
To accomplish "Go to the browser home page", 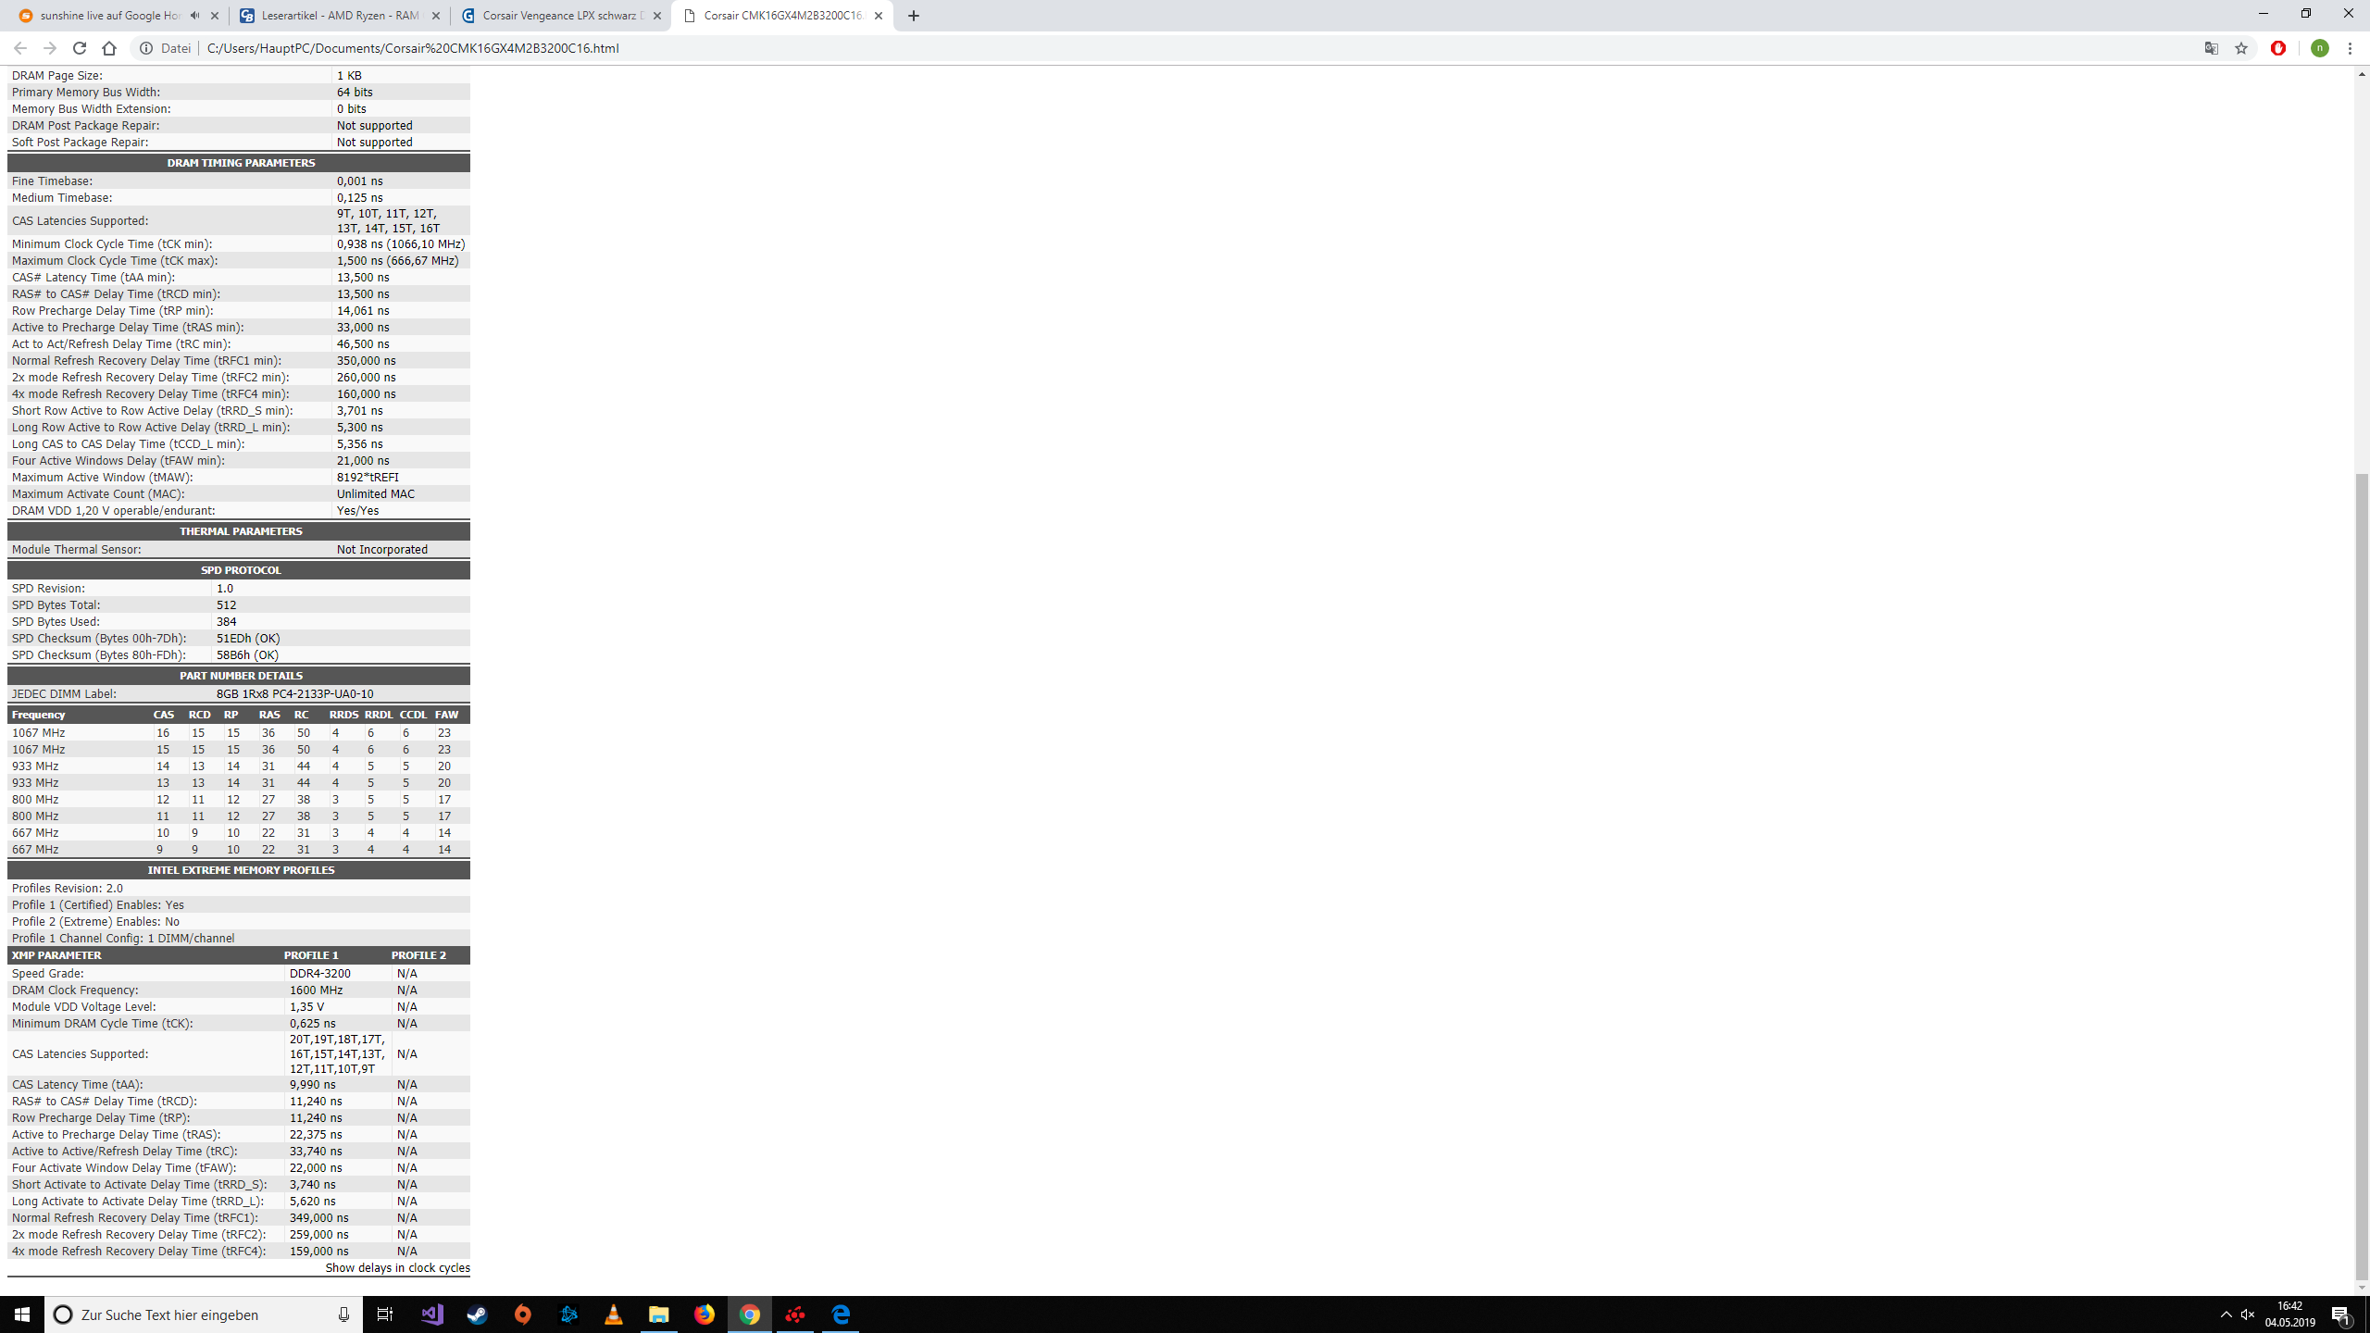I will pyautogui.click(x=109, y=48).
